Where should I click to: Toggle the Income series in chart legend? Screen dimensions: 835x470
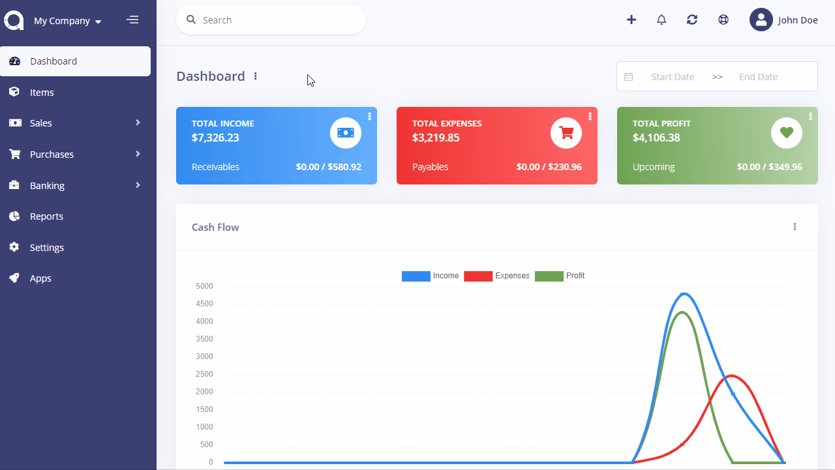tap(431, 276)
